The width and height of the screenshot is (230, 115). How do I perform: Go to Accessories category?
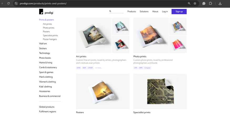45,91
